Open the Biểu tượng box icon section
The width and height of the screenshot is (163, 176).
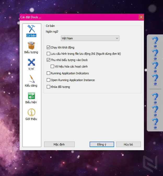(x=31, y=45)
